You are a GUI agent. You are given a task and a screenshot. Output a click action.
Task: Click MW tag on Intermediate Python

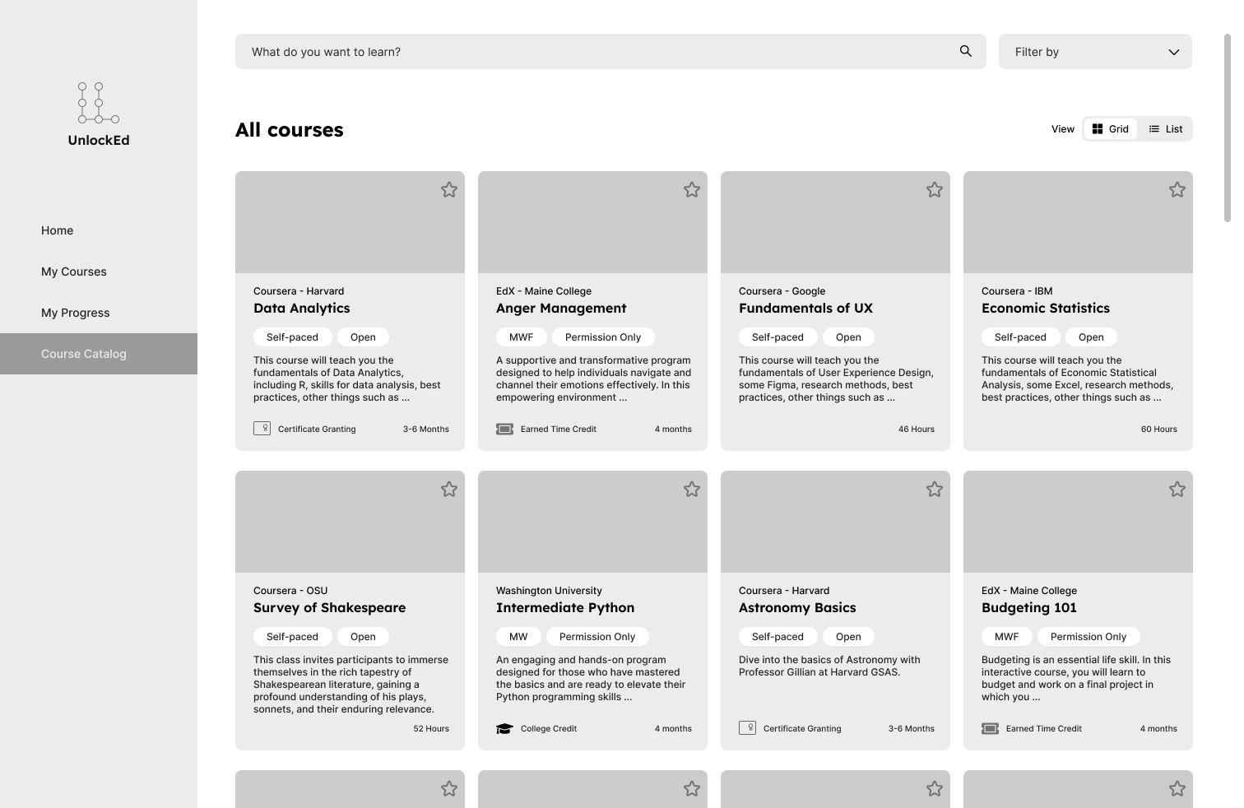[x=518, y=637]
